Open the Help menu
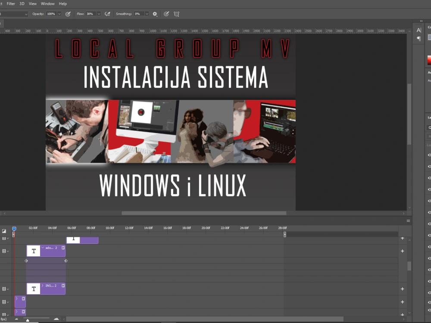The height and width of the screenshot is (323, 431). coord(62,3)
